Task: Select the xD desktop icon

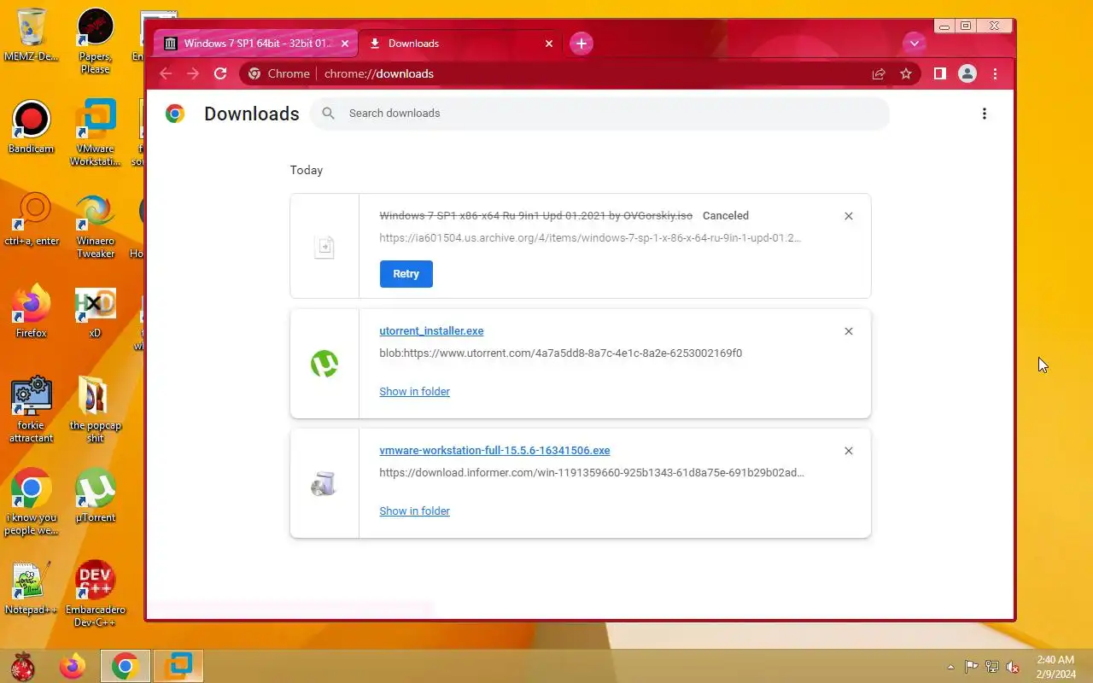Action: point(95,312)
